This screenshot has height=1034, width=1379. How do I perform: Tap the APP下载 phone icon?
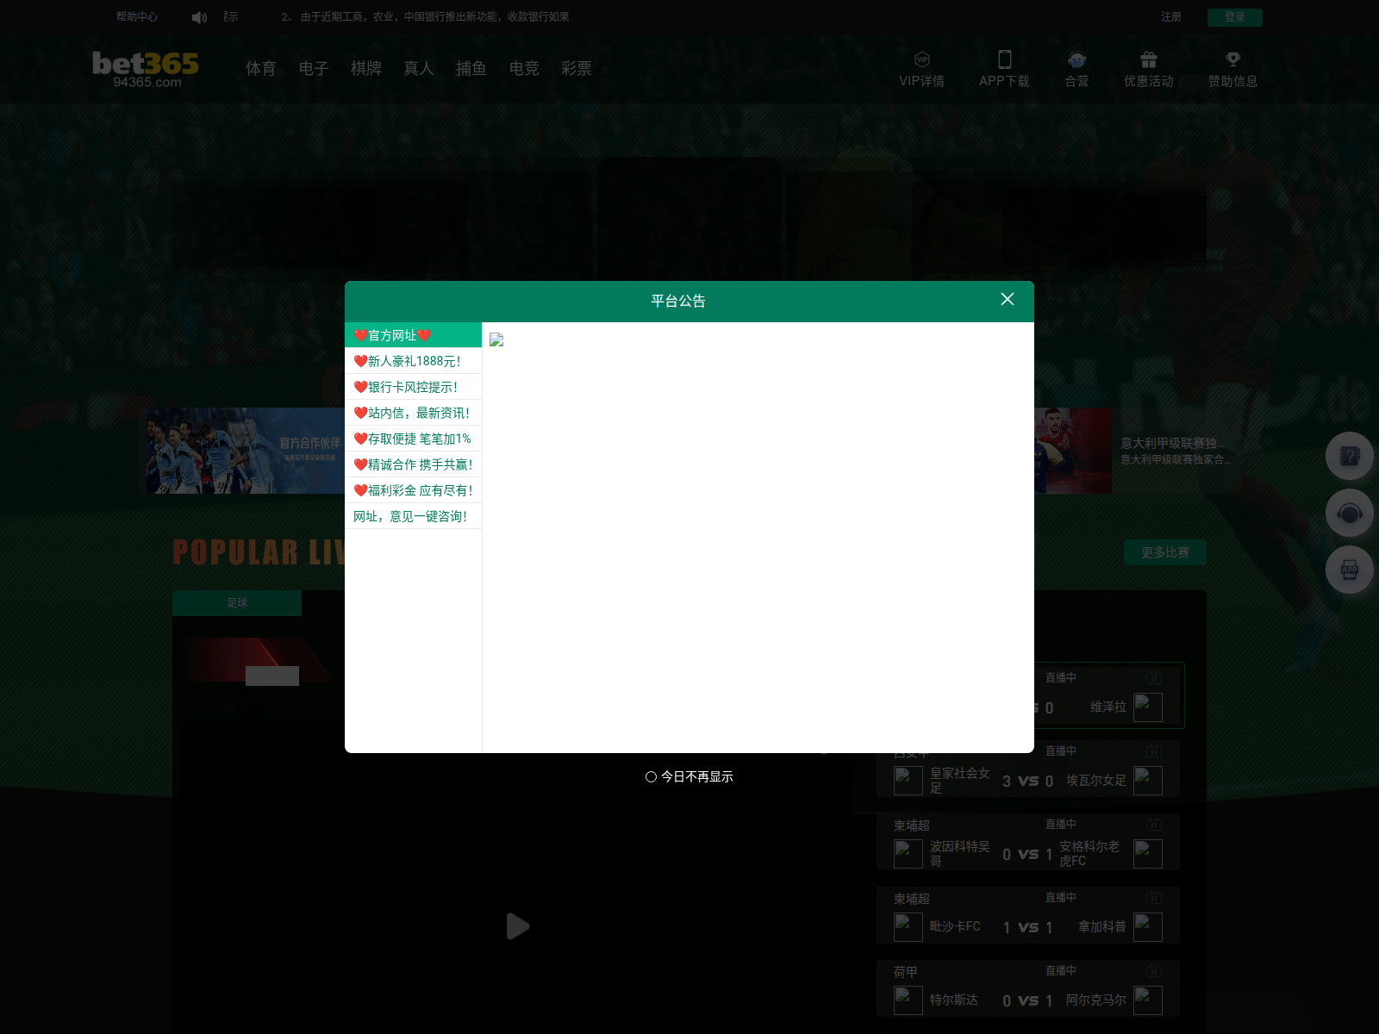tap(1004, 59)
